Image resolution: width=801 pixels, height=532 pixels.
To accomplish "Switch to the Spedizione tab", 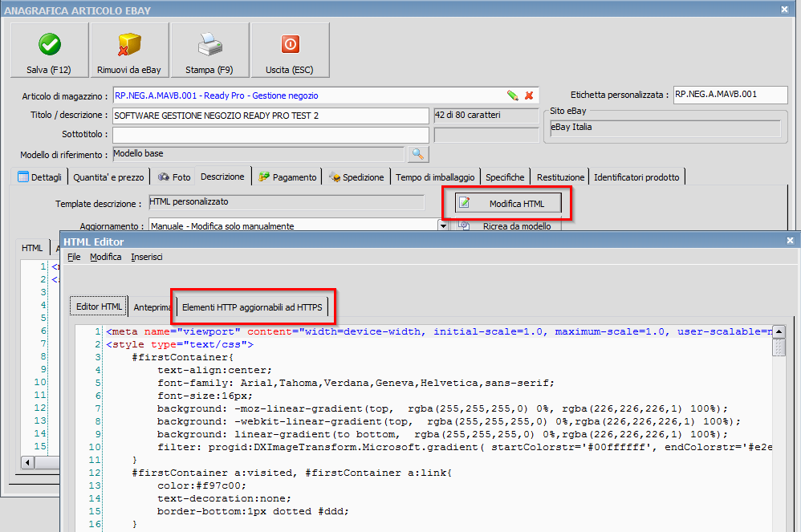I will click(356, 177).
